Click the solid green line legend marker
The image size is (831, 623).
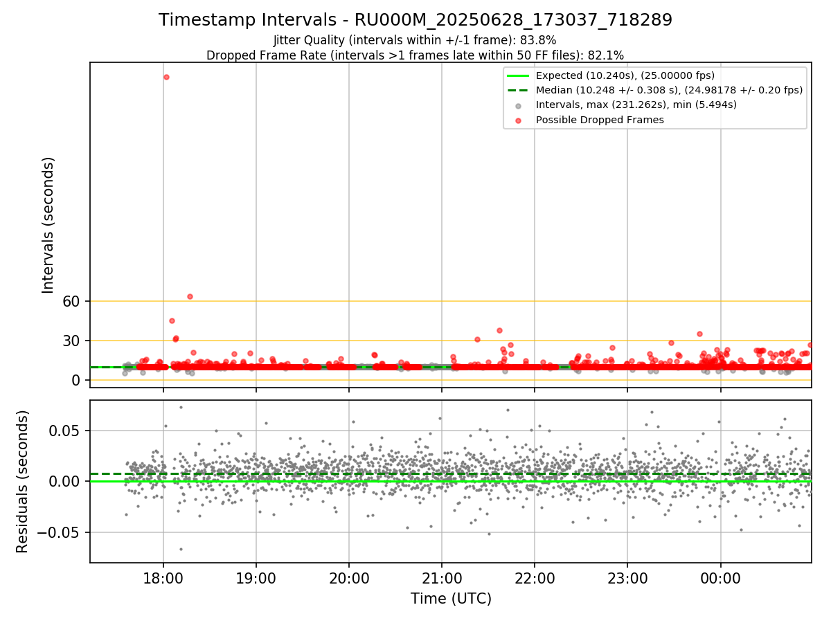pos(518,75)
